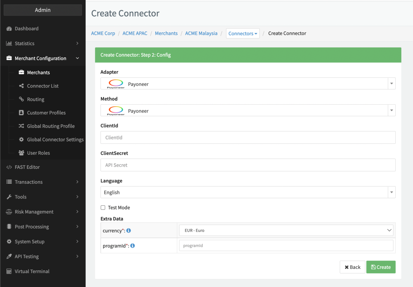
Task: Click the Routing icon in sidebar
Action: (21, 99)
